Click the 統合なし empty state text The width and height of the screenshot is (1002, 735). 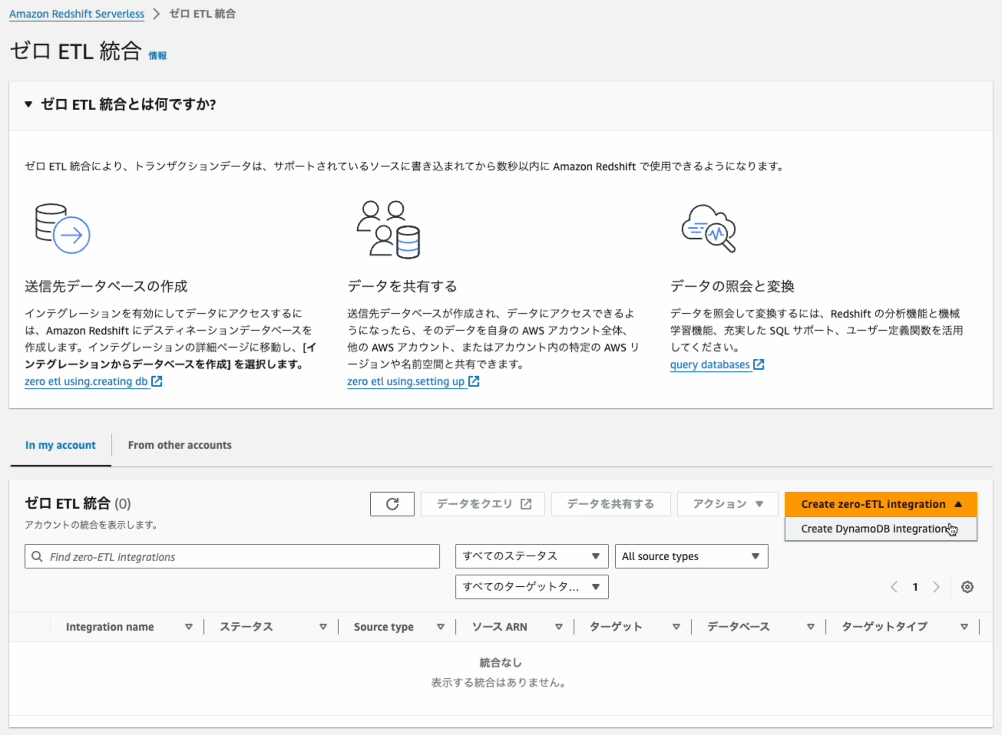(500, 662)
